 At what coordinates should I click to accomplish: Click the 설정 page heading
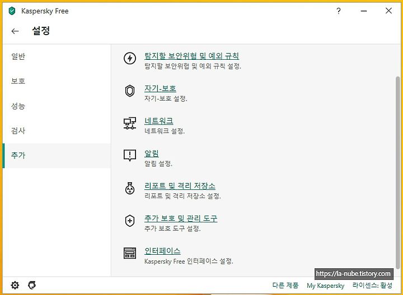[x=41, y=31]
